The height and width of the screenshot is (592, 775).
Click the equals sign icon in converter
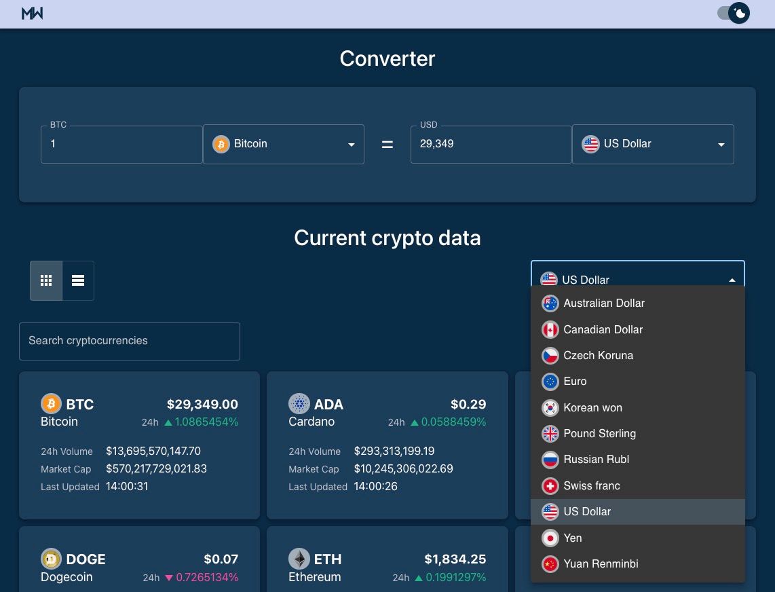pyautogui.click(x=387, y=145)
